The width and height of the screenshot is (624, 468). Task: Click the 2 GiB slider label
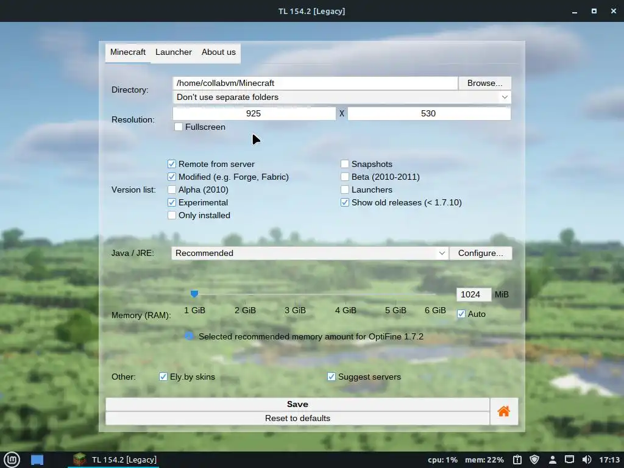(x=245, y=310)
